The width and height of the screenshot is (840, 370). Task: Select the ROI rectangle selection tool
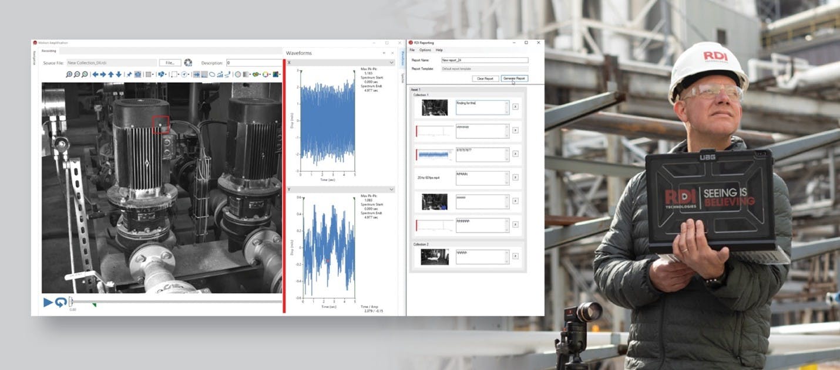click(175, 75)
